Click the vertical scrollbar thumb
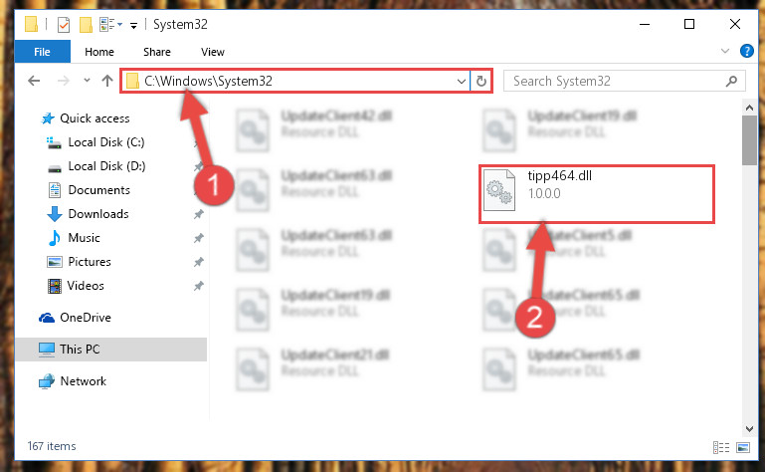 pyautogui.click(x=749, y=140)
